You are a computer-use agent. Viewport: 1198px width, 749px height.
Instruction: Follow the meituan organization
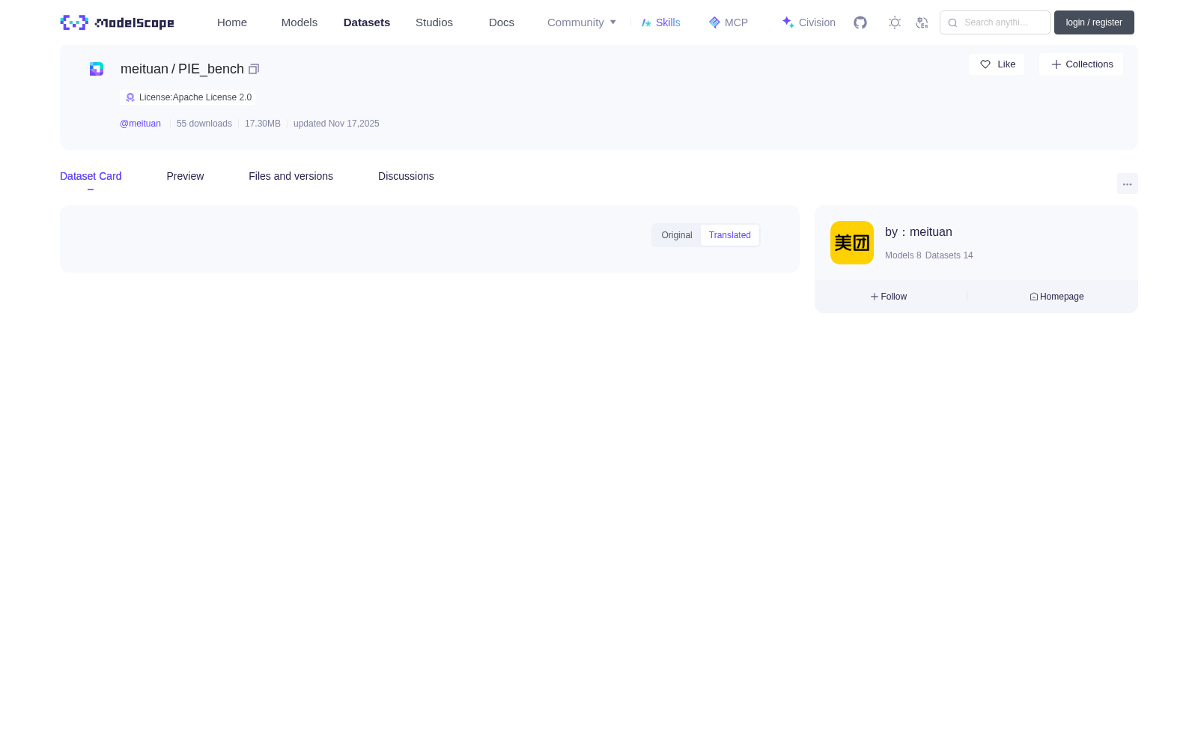(889, 297)
